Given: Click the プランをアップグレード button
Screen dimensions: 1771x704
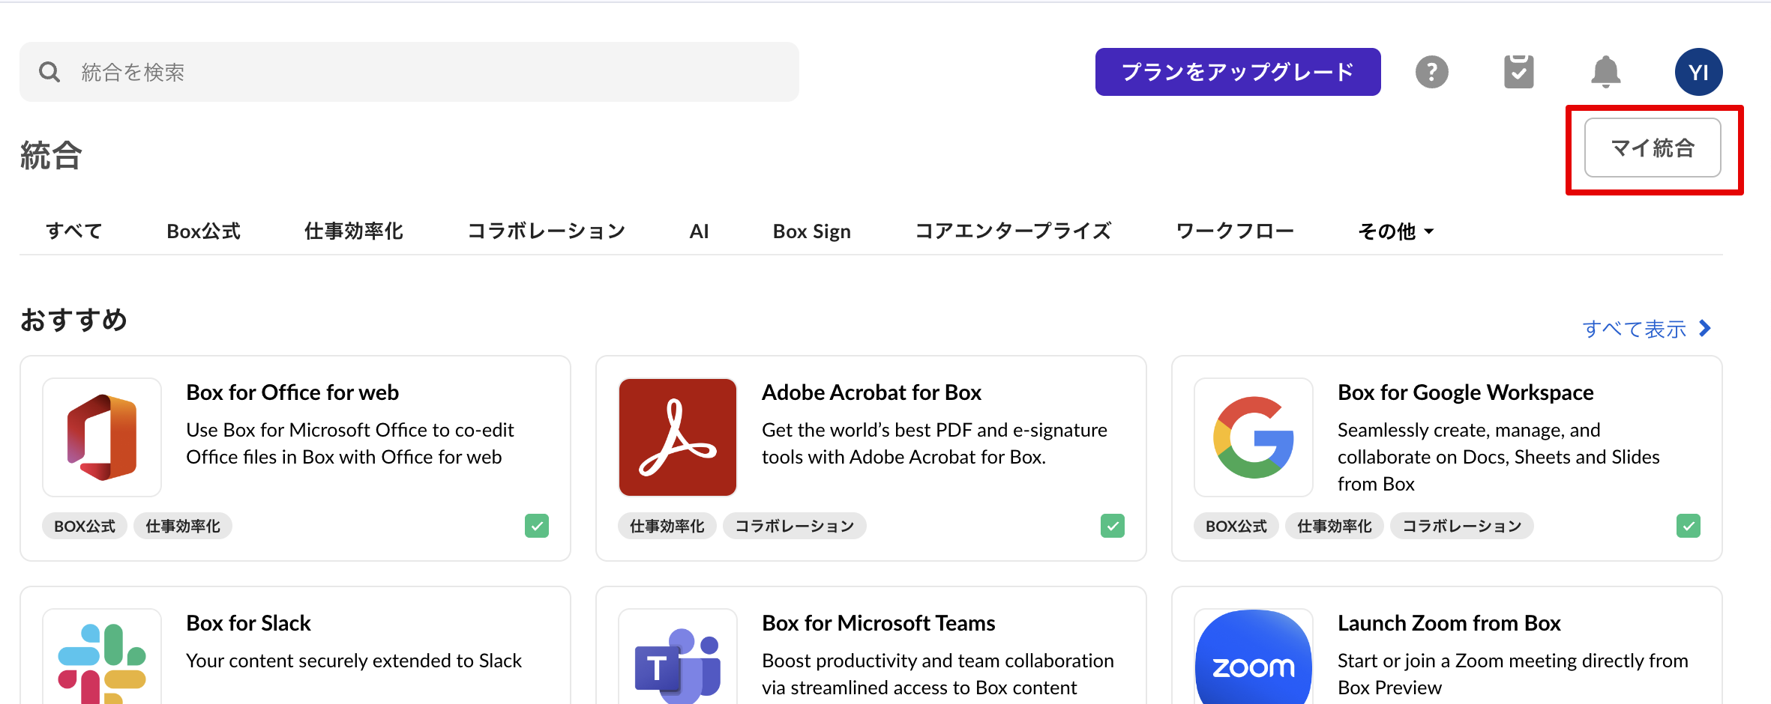Looking at the screenshot, I should pos(1238,72).
